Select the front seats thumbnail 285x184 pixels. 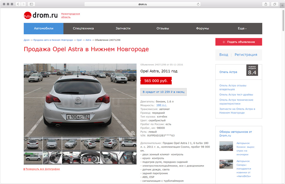tap(109, 158)
